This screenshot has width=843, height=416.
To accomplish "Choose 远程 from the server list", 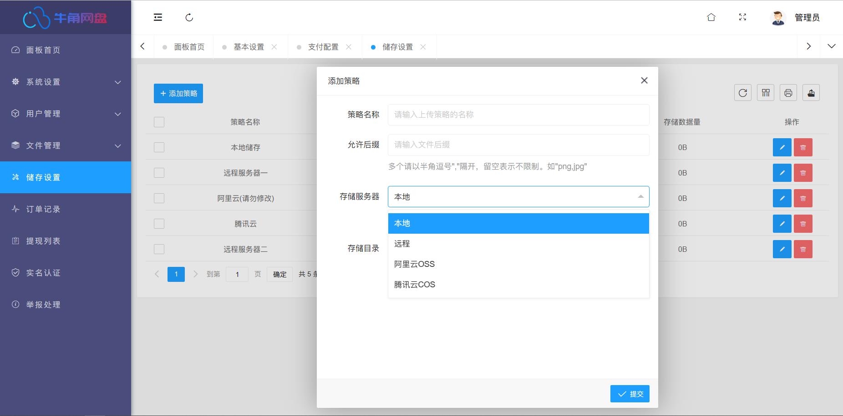I will coord(518,244).
